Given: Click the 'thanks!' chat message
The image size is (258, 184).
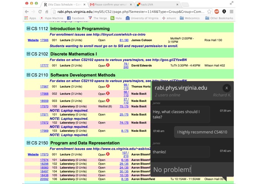Looking at the screenshot, I should point(180,152).
